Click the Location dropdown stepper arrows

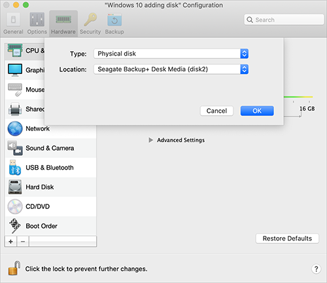click(x=245, y=69)
